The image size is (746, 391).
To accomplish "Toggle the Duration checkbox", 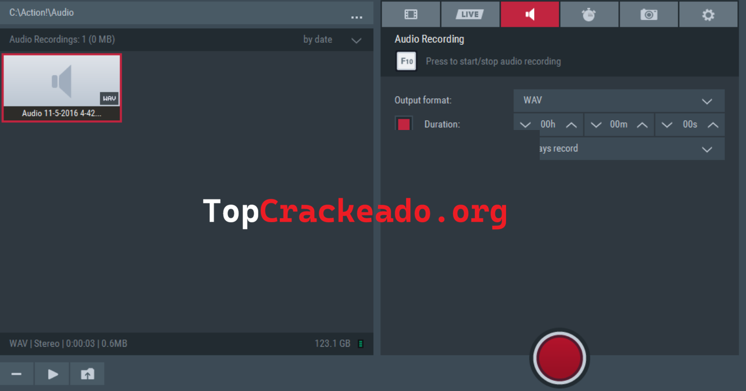I will (x=404, y=124).
